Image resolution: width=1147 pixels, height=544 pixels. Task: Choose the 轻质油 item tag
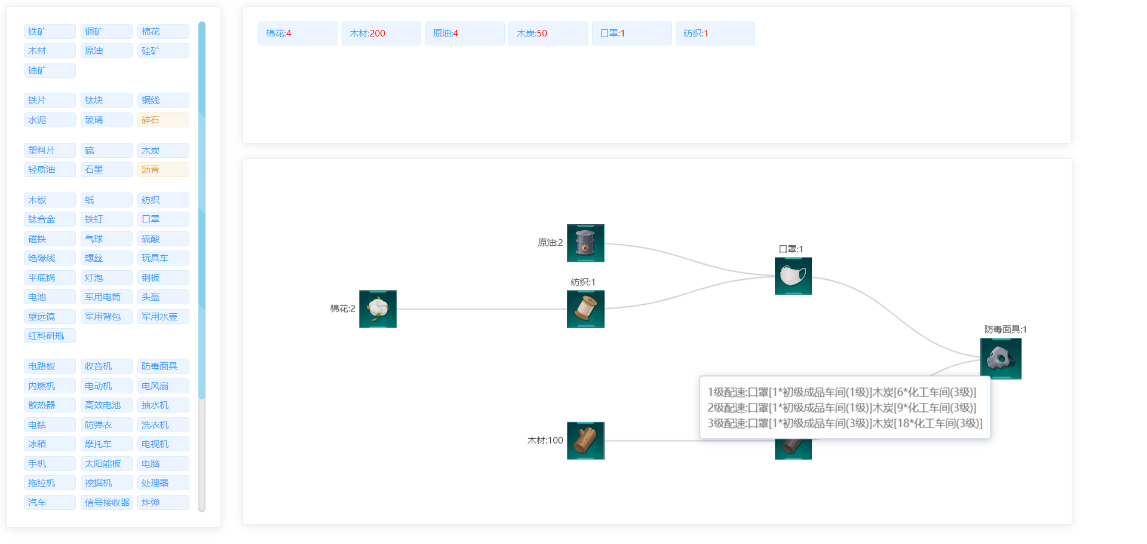click(x=50, y=170)
